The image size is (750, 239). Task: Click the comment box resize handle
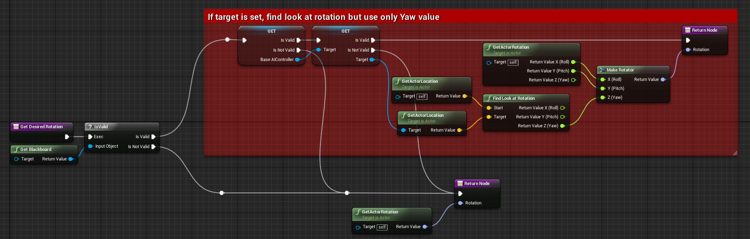coord(735,153)
